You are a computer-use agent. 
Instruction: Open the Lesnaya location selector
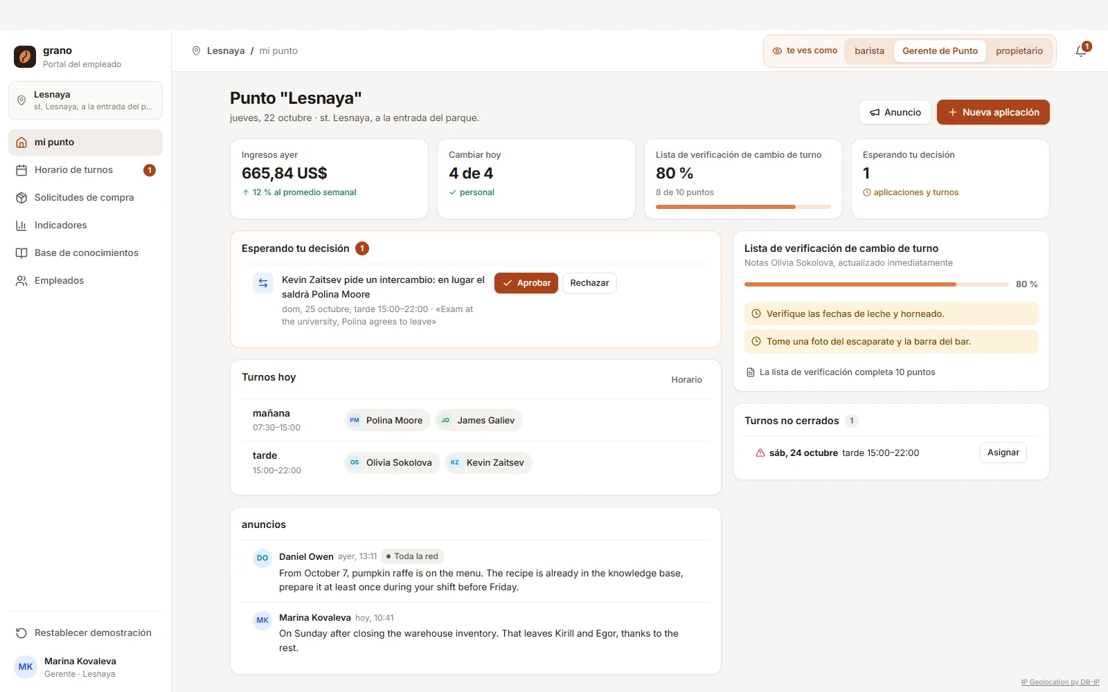pyautogui.click(x=86, y=100)
